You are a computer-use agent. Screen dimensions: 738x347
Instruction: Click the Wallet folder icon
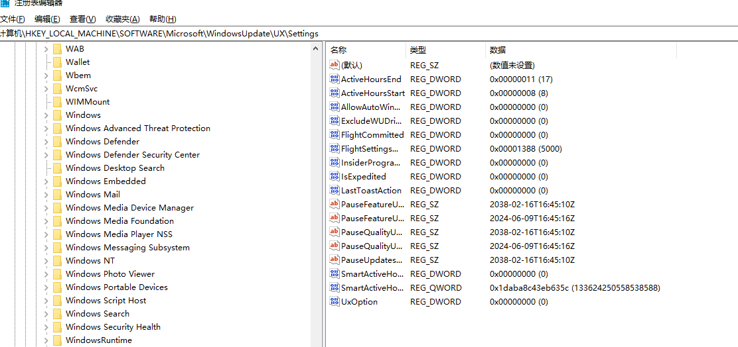(x=57, y=62)
